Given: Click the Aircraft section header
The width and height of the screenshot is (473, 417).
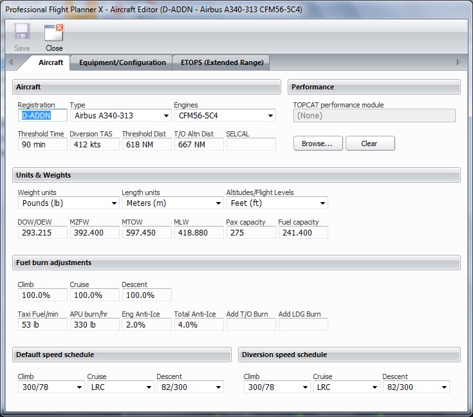Looking at the screenshot, I should (x=147, y=87).
